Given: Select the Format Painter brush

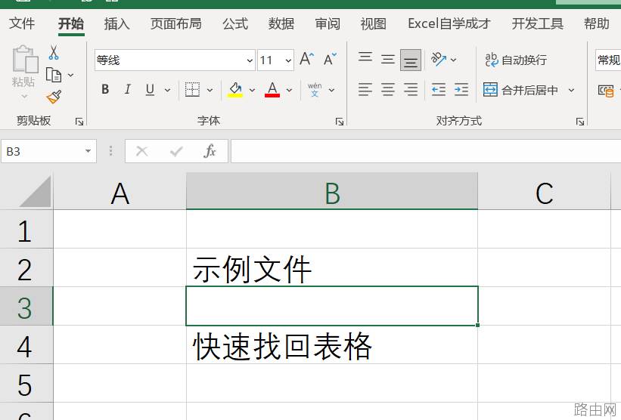Looking at the screenshot, I should (54, 97).
